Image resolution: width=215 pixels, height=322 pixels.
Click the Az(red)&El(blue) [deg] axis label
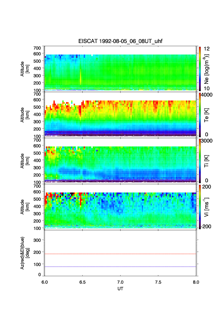pyautogui.click(x=25, y=253)
